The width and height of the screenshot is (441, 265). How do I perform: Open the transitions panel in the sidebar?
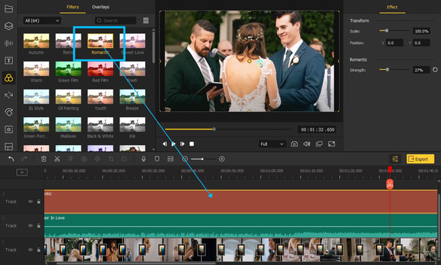(x=9, y=95)
